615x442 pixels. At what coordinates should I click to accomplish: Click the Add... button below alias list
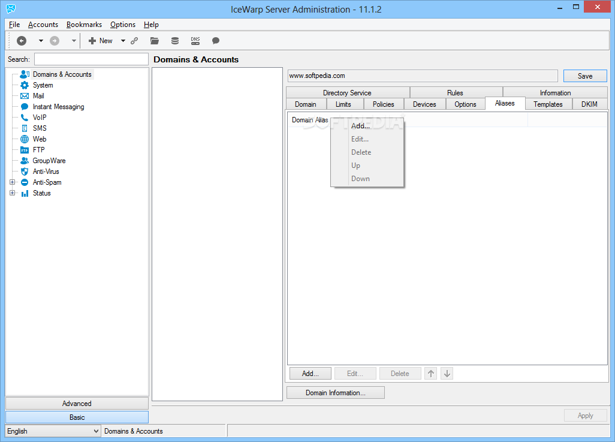(x=310, y=373)
